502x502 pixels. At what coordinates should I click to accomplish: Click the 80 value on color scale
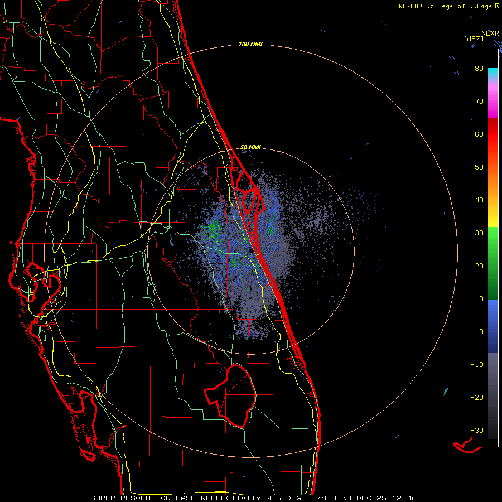tap(479, 68)
